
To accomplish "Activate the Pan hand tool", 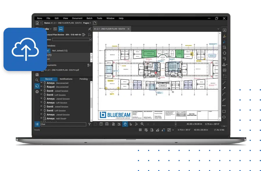I will pyautogui.click(x=125, y=124).
